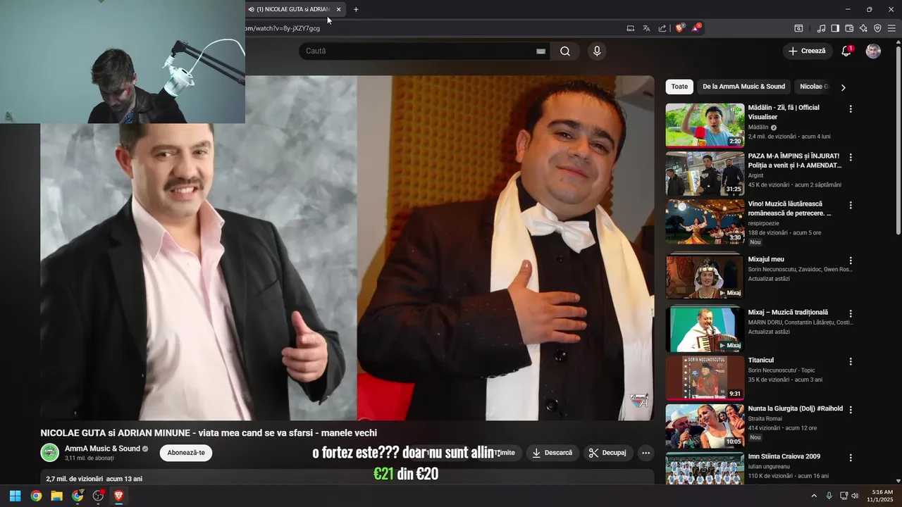Open Brave Wallet icon
Image resolution: width=902 pixels, height=507 pixels.
[x=849, y=28]
